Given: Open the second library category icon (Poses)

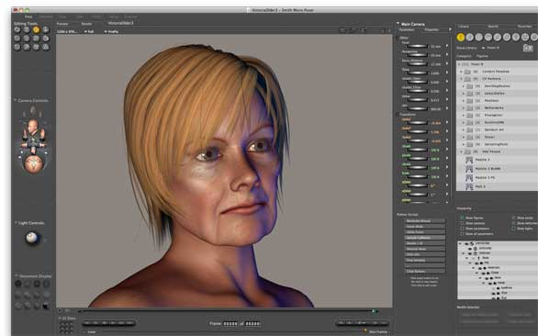Looking at the screenshot, I should click(470, 37).
